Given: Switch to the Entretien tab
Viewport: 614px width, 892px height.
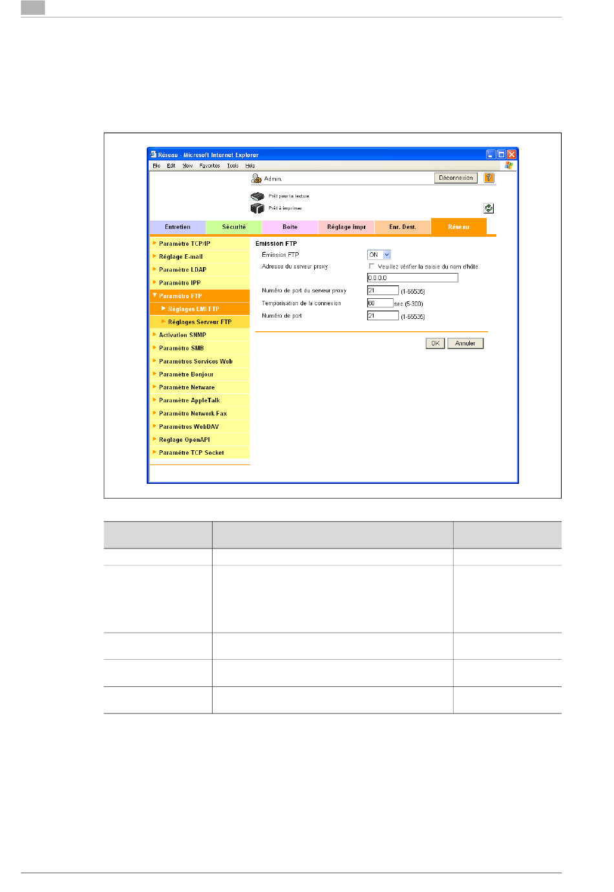Looking at the screenshot, I should [x=178, y=227].
